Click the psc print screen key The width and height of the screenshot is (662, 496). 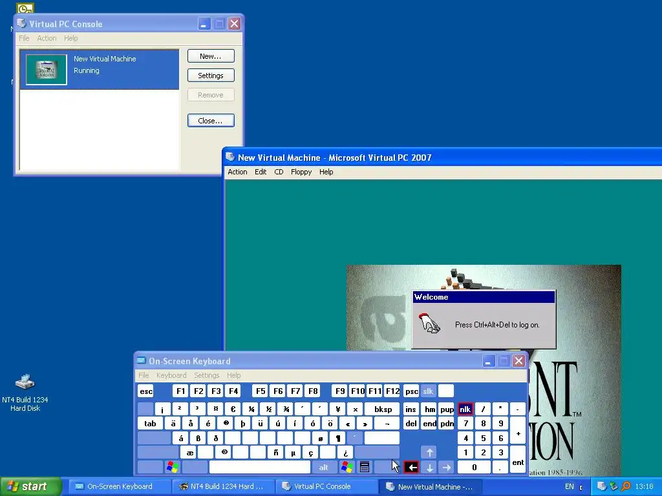coord(411,391)
